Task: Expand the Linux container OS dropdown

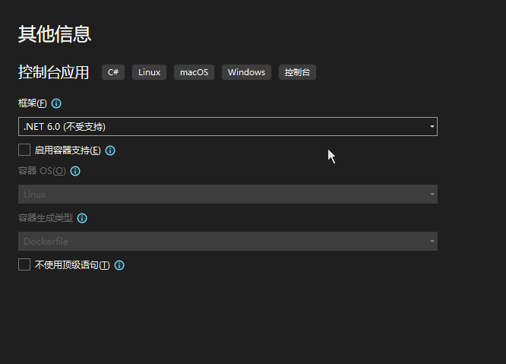Action: 227,195
